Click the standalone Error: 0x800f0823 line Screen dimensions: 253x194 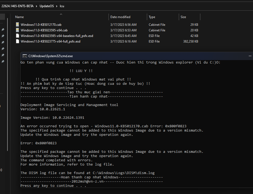(38, 143)
